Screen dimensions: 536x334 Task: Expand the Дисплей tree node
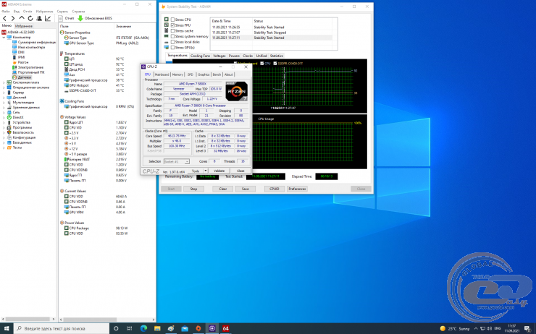4,97
